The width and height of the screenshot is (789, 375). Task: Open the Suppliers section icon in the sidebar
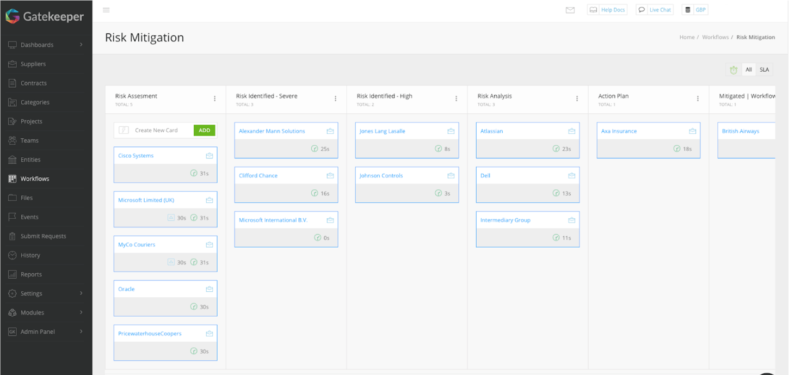[12, 64]
